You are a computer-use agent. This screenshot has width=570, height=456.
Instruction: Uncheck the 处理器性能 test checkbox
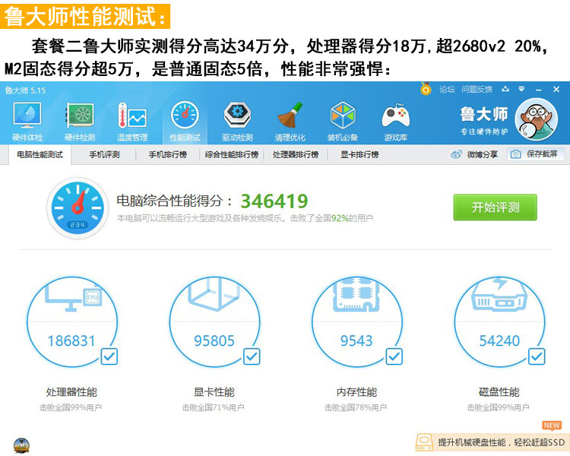tap(109, 356)
